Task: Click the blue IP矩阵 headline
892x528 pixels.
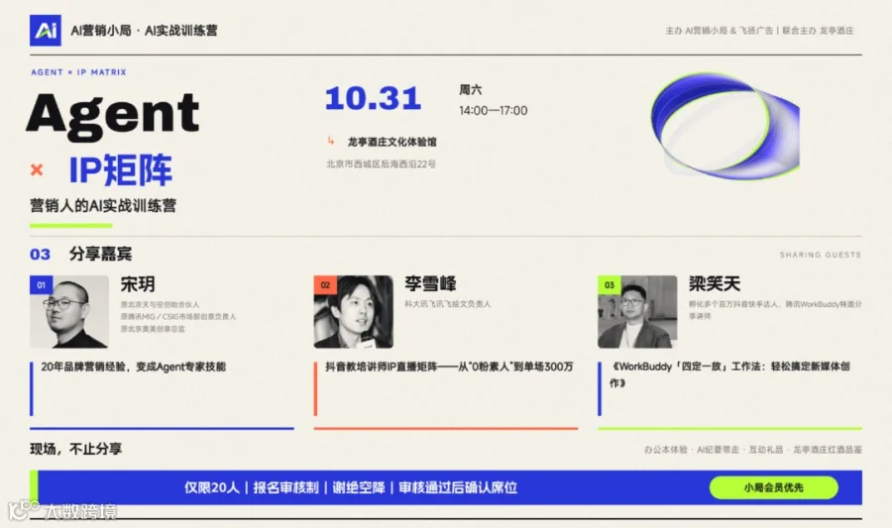Action: pyautogui.click(x=121, y=169)
